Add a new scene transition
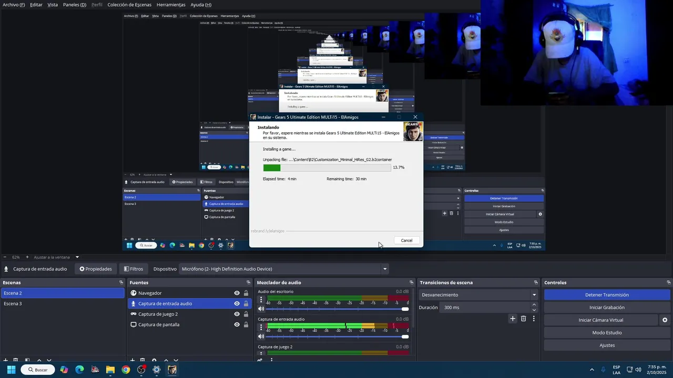This screenshot has height=378, width=673. (x=513, y=319)
